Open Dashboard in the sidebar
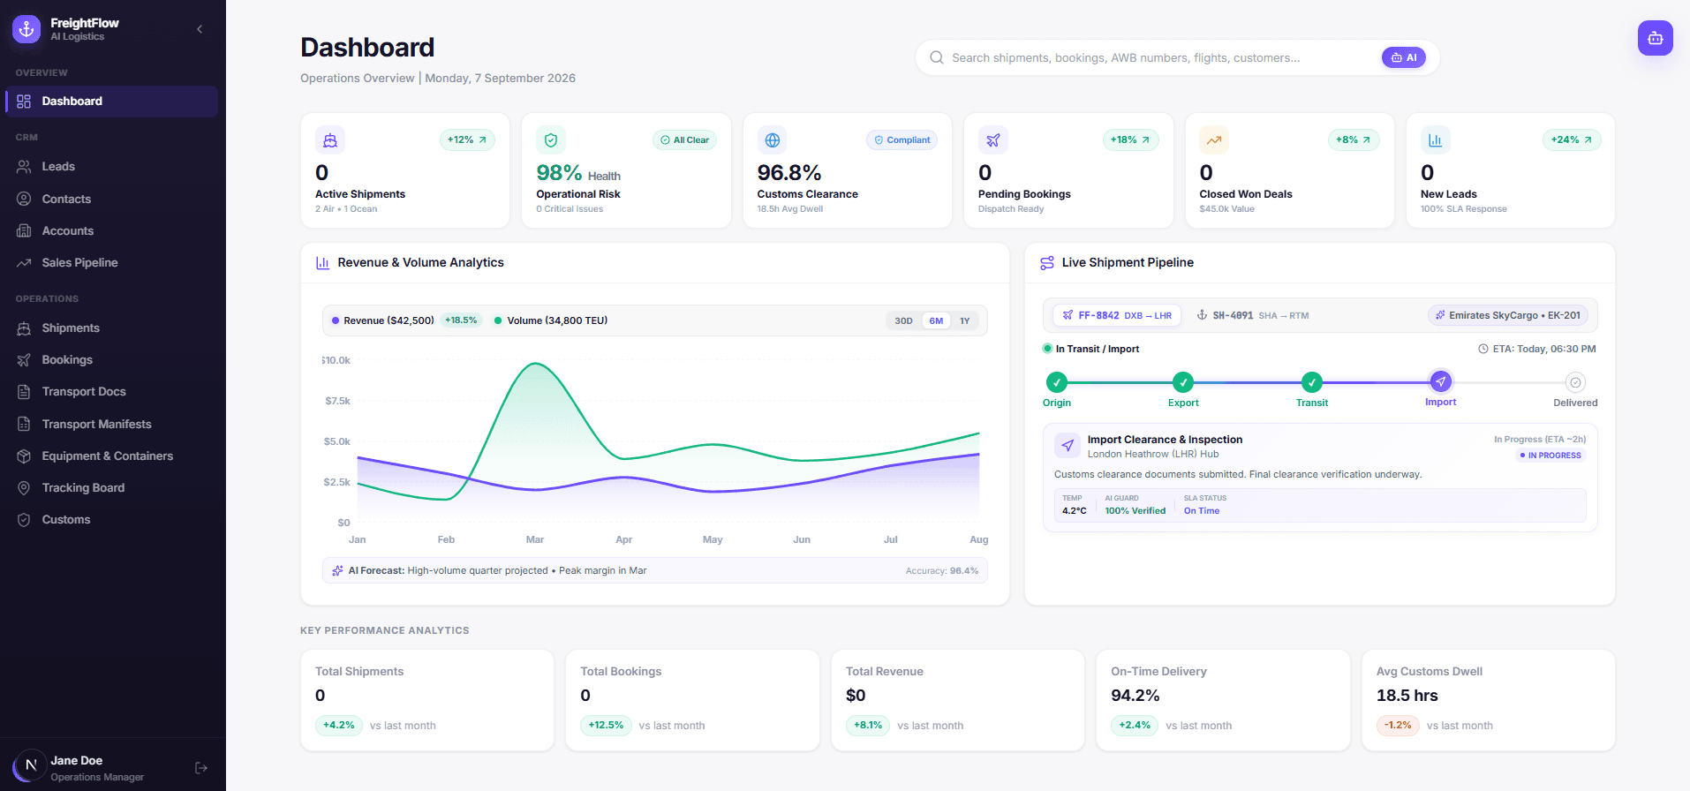Image resolution: width=1690 pixels, height=791 pixels. (x=111, y=102)
